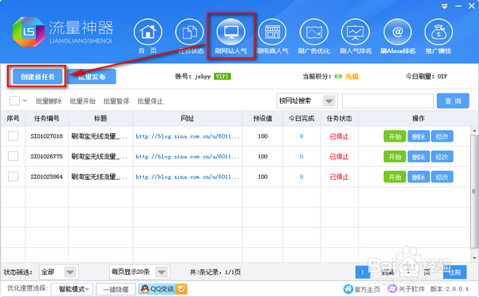The width and height of the screenshot is (479, 297).
Task: Modify task SI01025864 with 修改
Action: click(442, 177)
